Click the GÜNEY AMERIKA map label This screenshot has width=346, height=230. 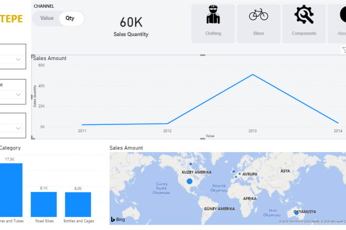(219, 209)
